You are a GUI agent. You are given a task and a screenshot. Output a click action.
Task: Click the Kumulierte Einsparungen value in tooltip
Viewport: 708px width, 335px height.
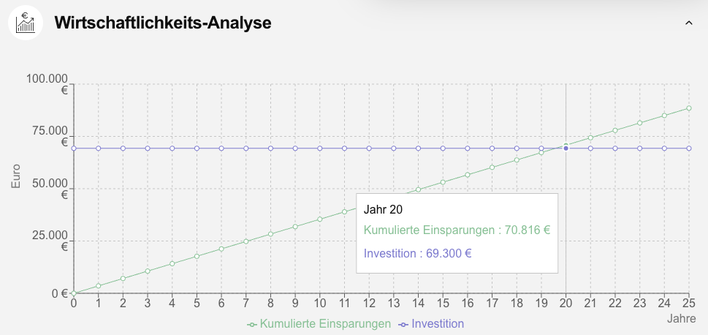[x=457, y=230]
